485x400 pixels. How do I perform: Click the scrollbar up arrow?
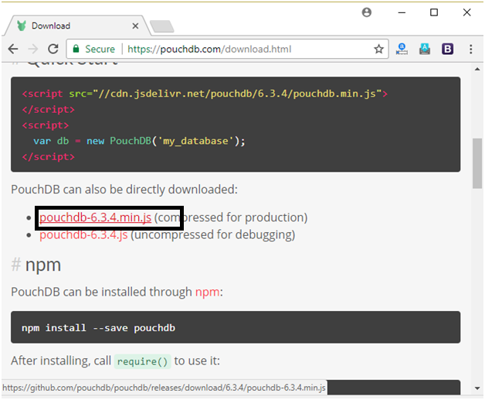[x=477, y=69]
